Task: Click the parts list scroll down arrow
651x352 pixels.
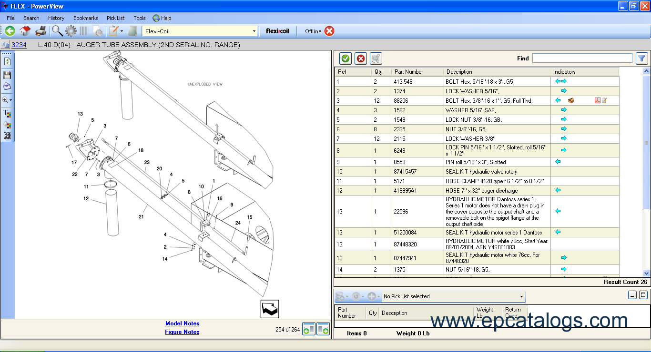Action: tap(646, 273)
